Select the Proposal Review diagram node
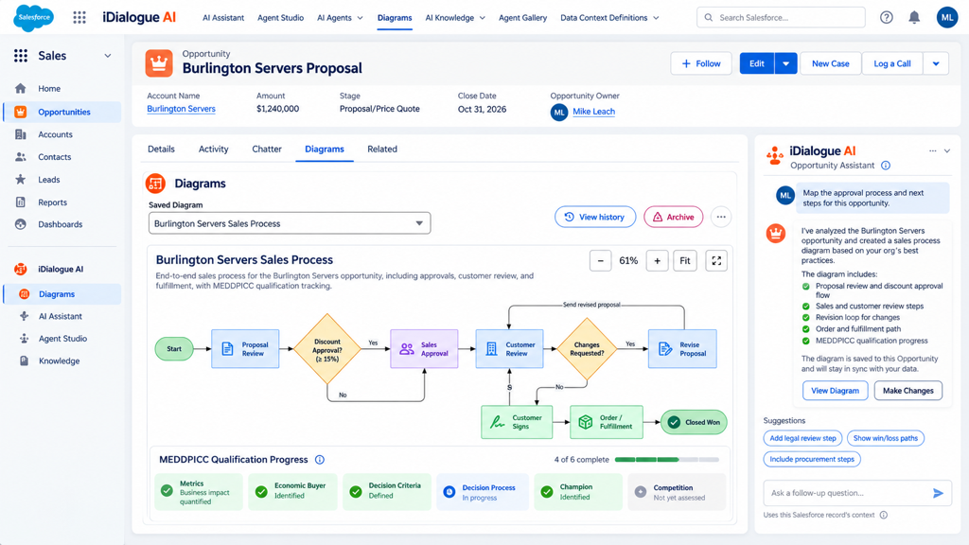 point(245,349)
